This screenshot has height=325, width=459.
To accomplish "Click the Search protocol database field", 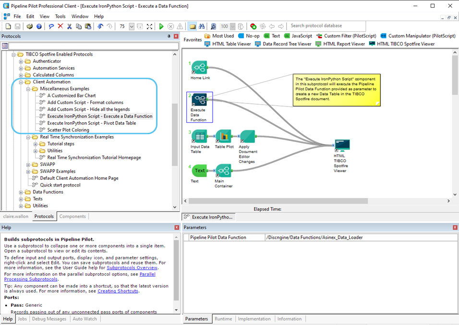I will point(326,26).
